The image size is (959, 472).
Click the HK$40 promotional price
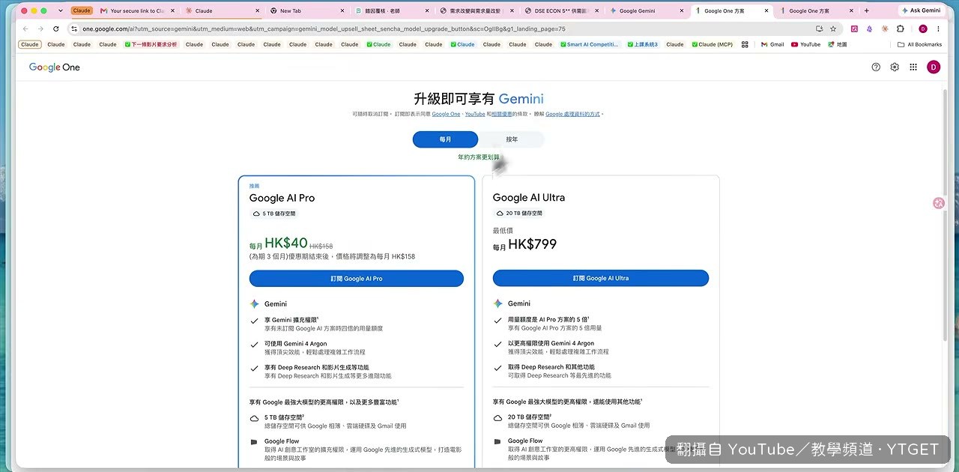(286, 243)
